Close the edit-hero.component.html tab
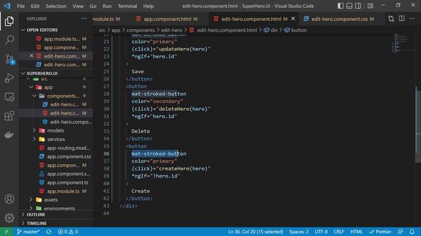This screenshot has width=421, height=236. tap(293, 19)
